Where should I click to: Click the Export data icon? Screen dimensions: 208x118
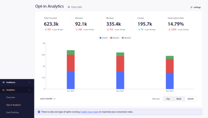pos(69,7)
